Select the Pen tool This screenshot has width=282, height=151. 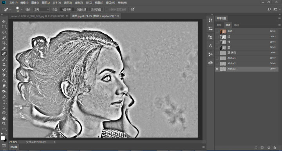[x=4, y=97]
